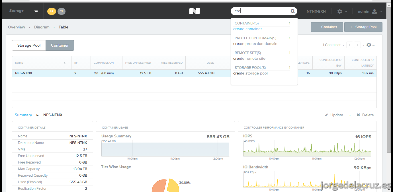Screen dimensions: 393x192
Task: Click the Update pencil button
Action: (x=334, y=115)
